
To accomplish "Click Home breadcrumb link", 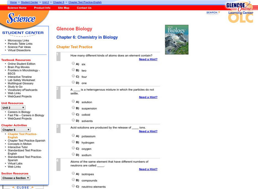I will click(13, 2).
